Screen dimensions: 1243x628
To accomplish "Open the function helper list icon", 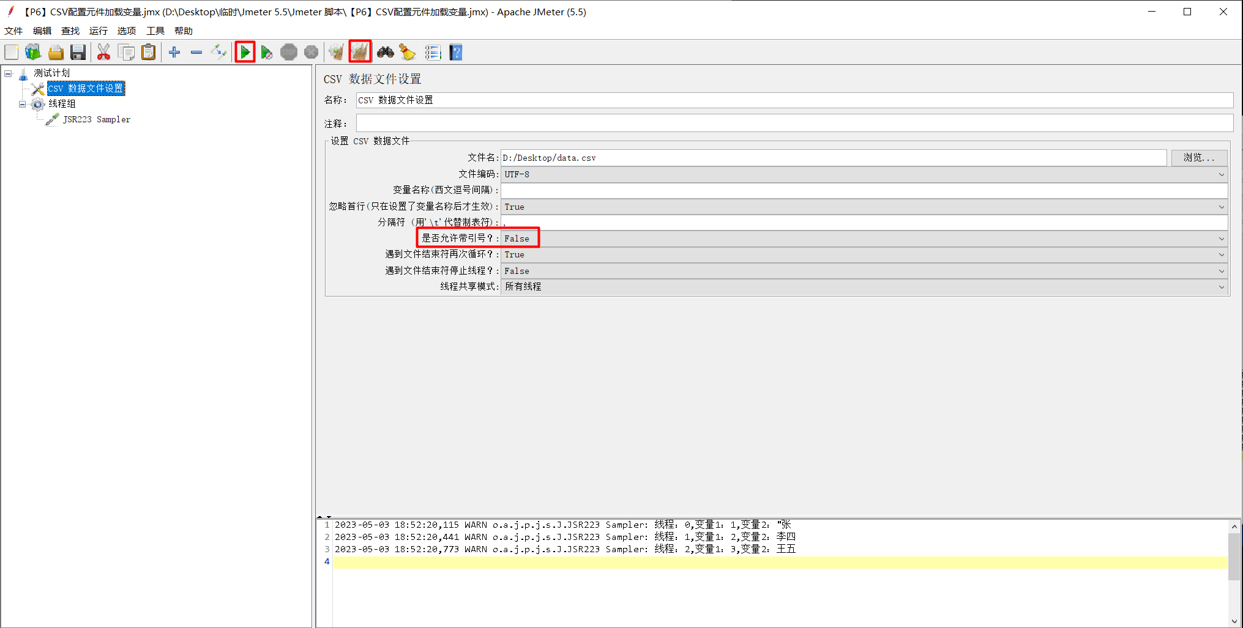I will (433, 53).
